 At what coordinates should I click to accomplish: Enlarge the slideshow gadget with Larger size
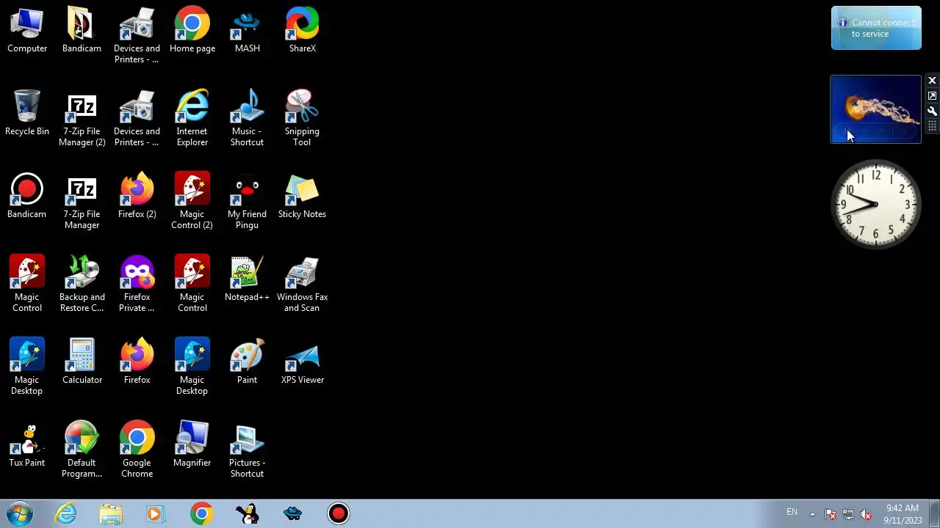[932, 96]
